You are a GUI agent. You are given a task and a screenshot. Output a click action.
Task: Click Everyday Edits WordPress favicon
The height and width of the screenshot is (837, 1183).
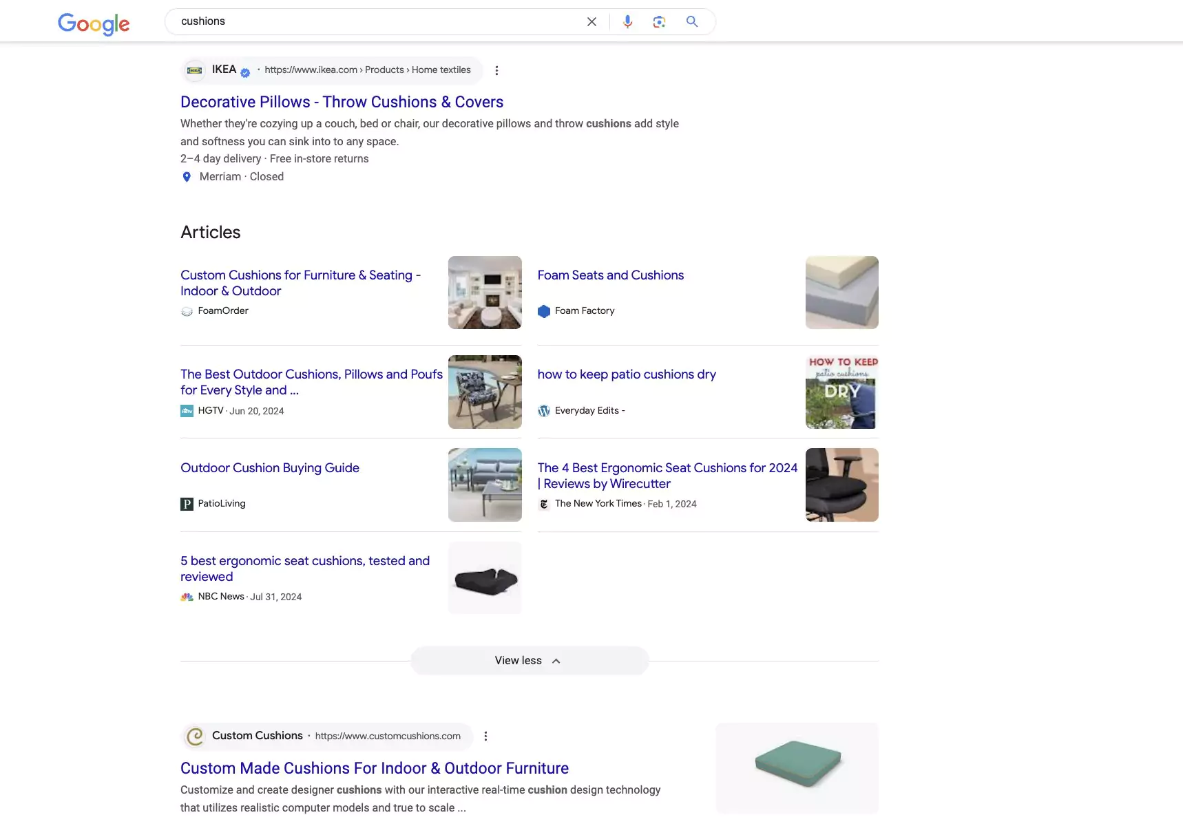click(x=544, y=411)
